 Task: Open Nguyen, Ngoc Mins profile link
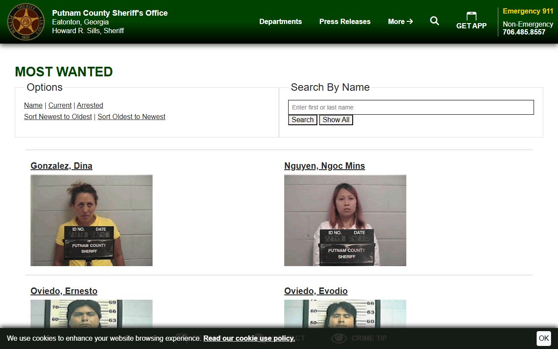324,166
